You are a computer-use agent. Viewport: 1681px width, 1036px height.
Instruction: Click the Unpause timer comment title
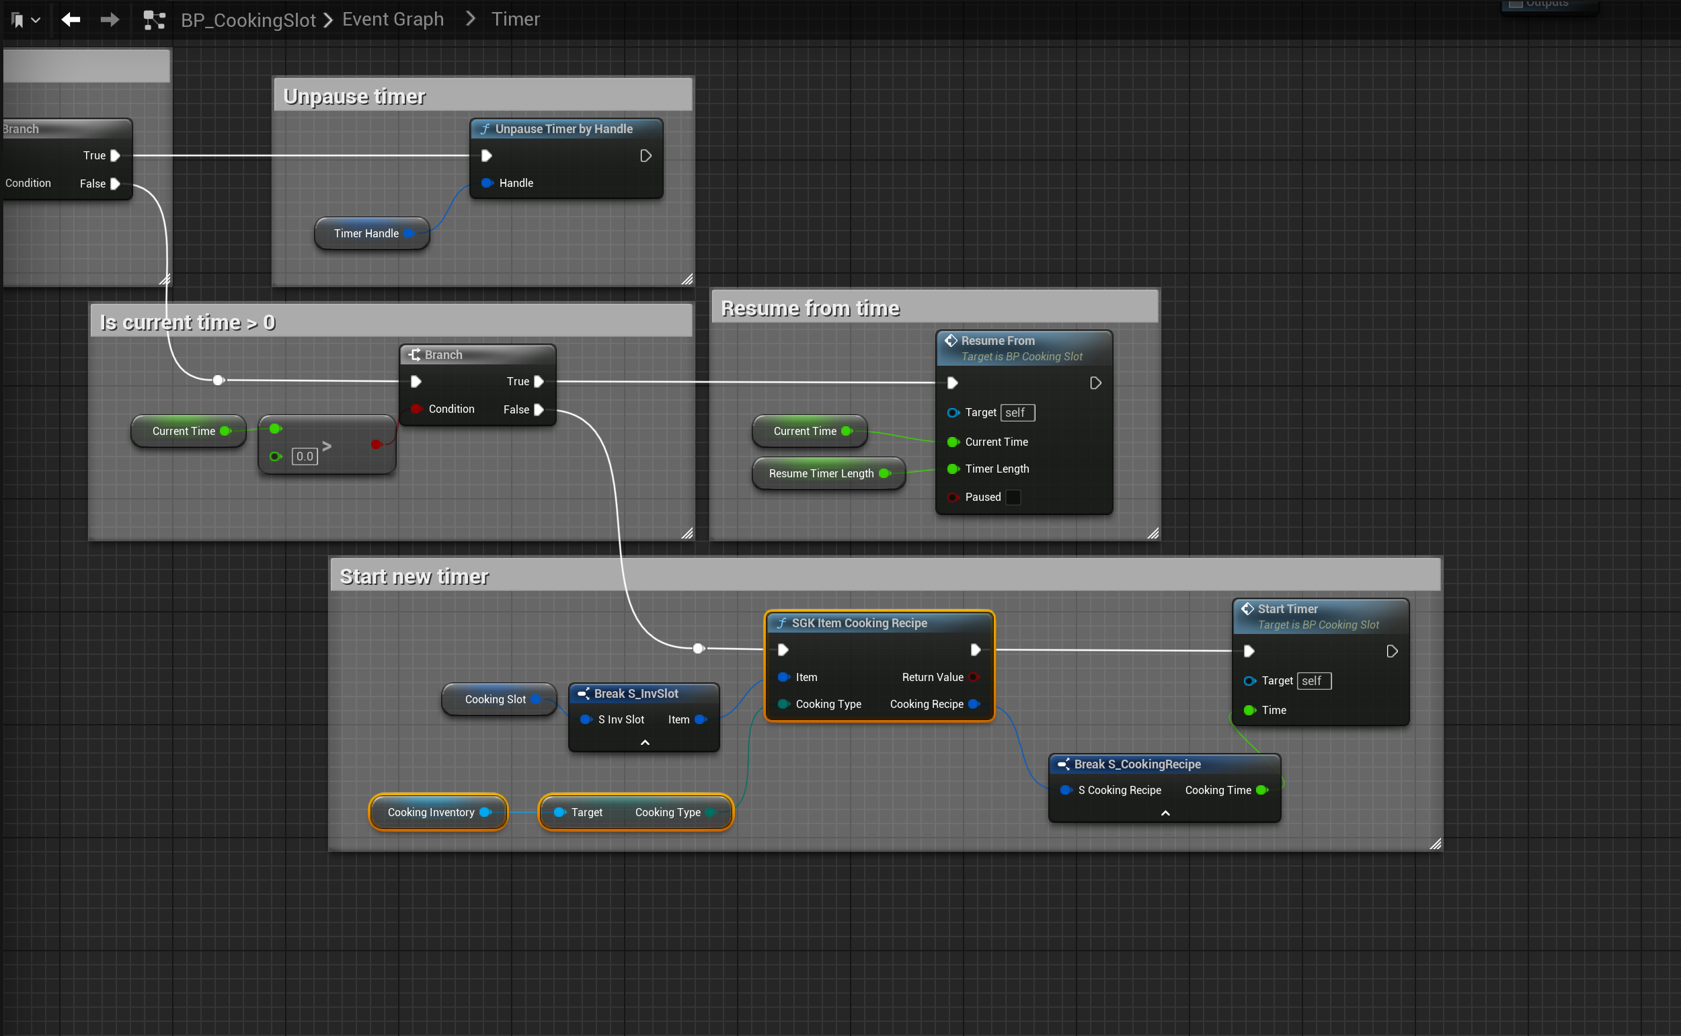coord(354,97)
